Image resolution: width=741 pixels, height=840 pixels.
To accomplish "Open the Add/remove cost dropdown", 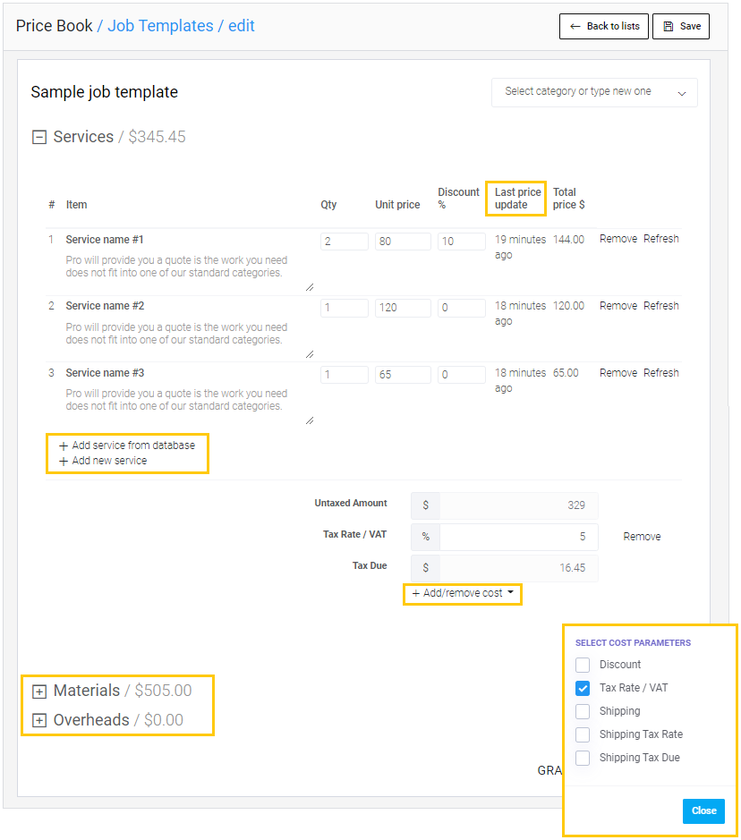I will [463, 593].
